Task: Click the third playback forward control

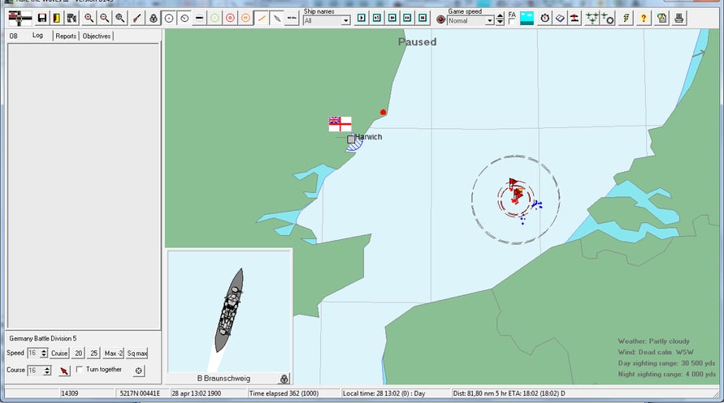Action: (x=392, y=18)
